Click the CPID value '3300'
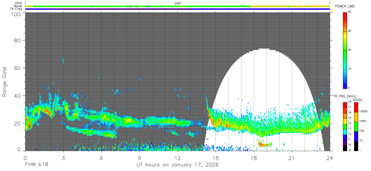The height and width of the screenshot is (171, 371). (x=178, y=3)
